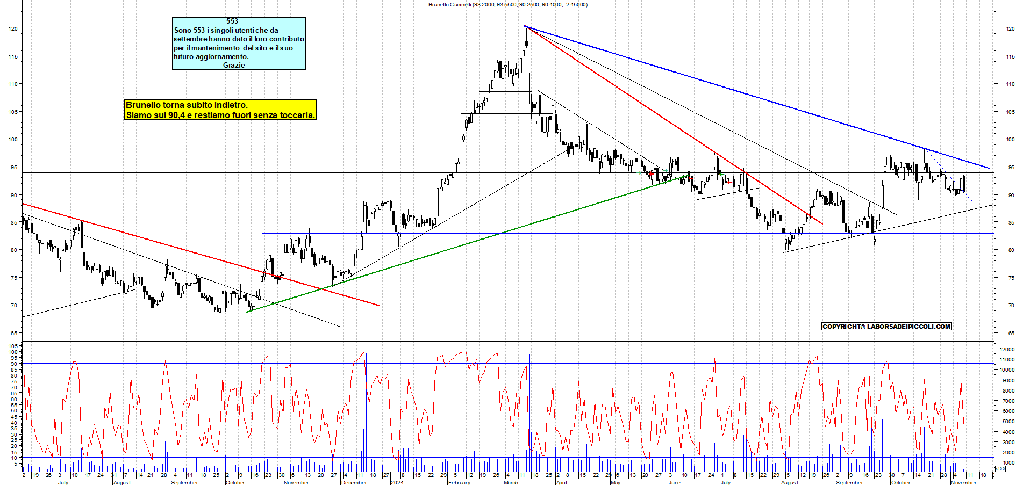Click the June month label

(674, 482)
